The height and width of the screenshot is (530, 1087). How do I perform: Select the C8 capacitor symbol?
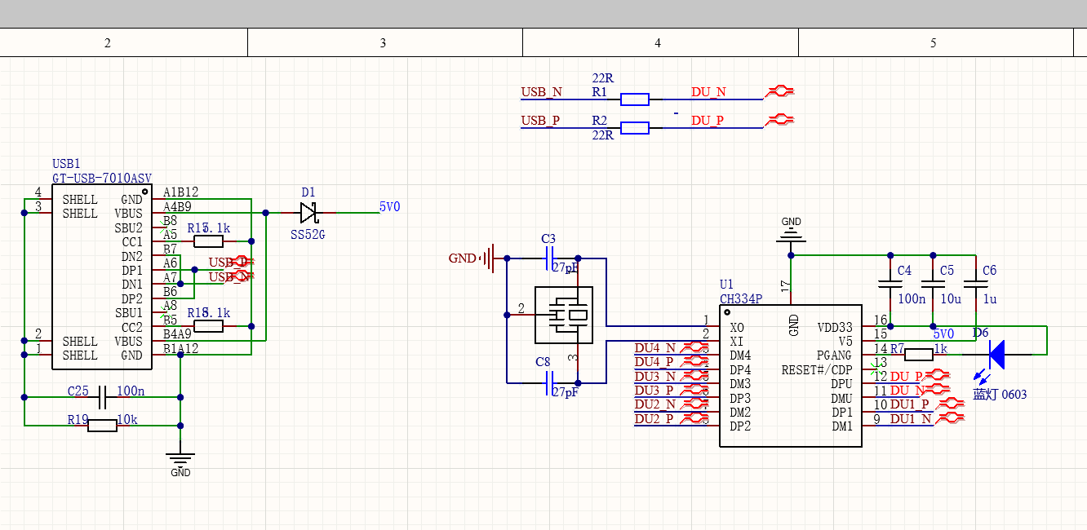pos(549,382)
